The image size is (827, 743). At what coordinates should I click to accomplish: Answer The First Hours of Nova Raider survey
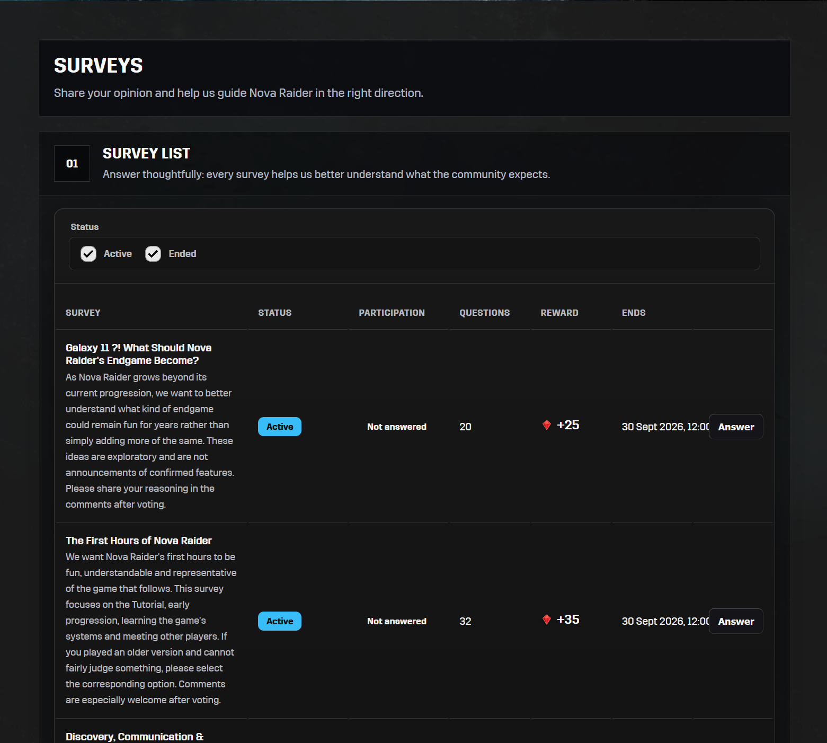coord(736,621)
